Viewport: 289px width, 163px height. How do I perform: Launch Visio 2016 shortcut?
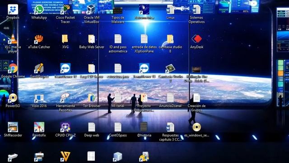pos(39,101)
